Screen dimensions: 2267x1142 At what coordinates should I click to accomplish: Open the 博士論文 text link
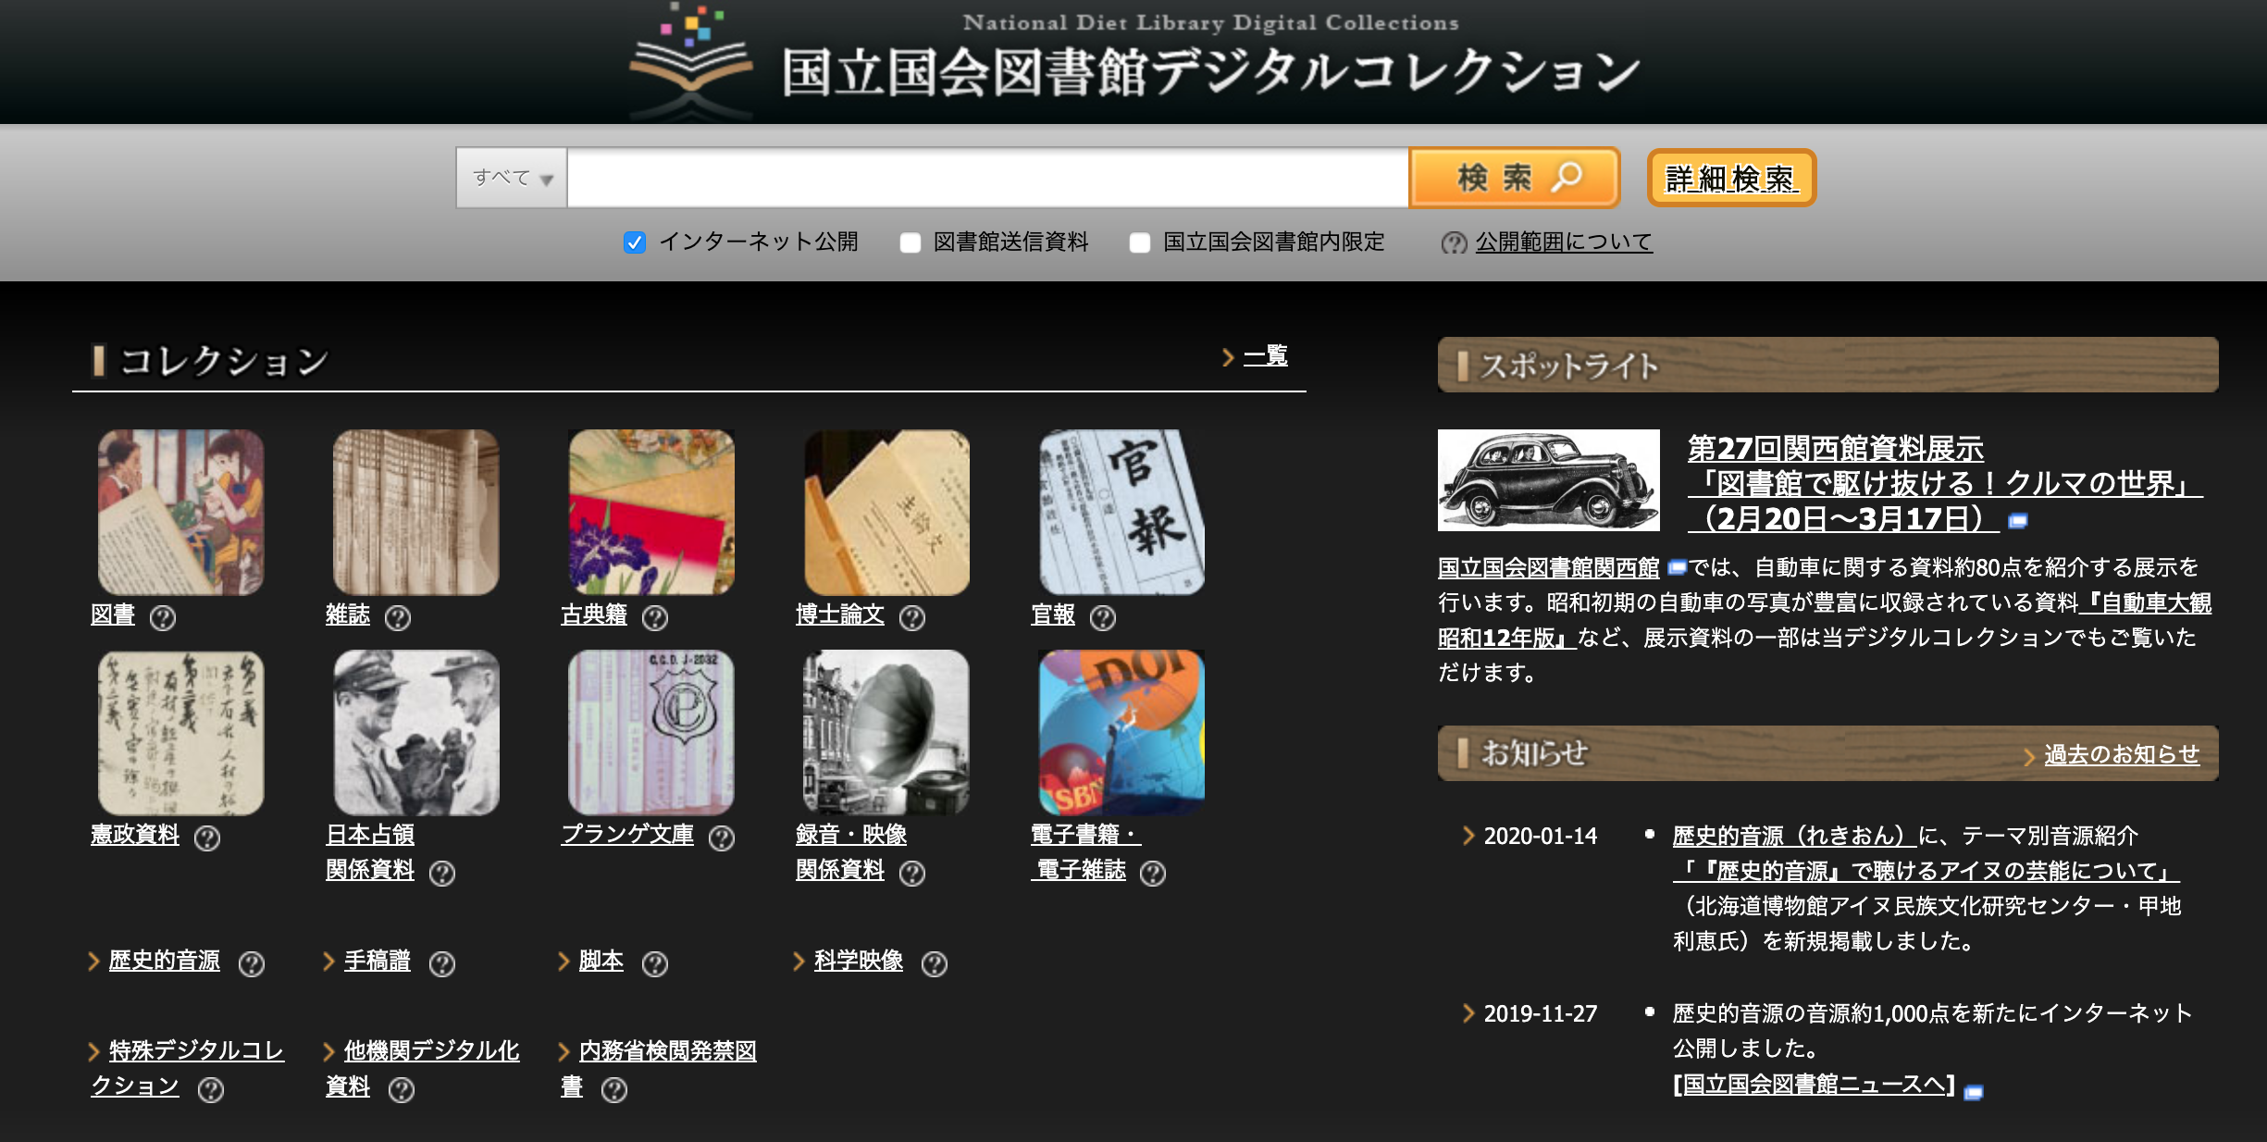[x=840, y=614]
